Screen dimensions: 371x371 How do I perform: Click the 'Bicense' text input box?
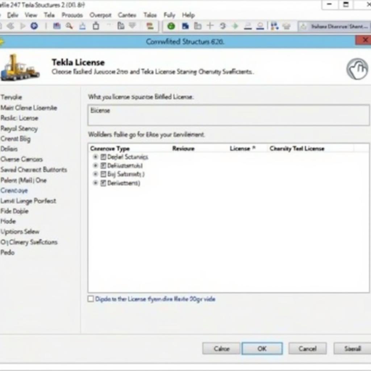[228, 115]
